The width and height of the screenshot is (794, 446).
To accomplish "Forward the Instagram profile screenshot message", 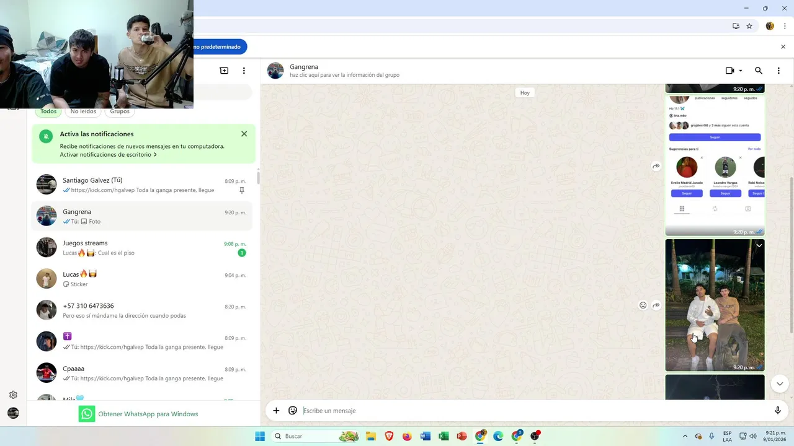I will click(656, 166).
